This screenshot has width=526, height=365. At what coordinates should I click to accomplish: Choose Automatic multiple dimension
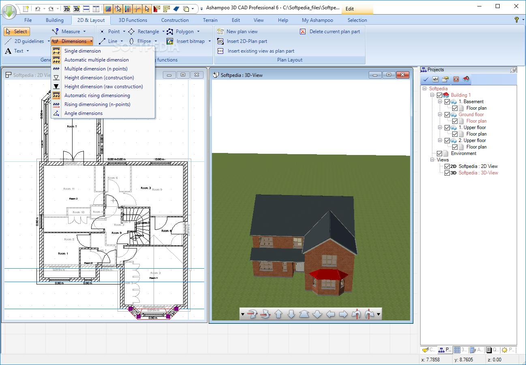pyautogui.click(x=103, y=60)
